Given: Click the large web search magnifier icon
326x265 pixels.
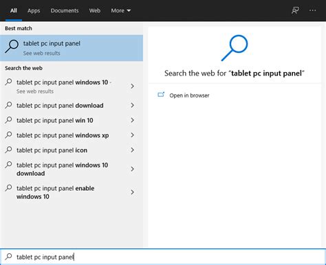Looking at the screenshot, I should click(x=235, y=48).
